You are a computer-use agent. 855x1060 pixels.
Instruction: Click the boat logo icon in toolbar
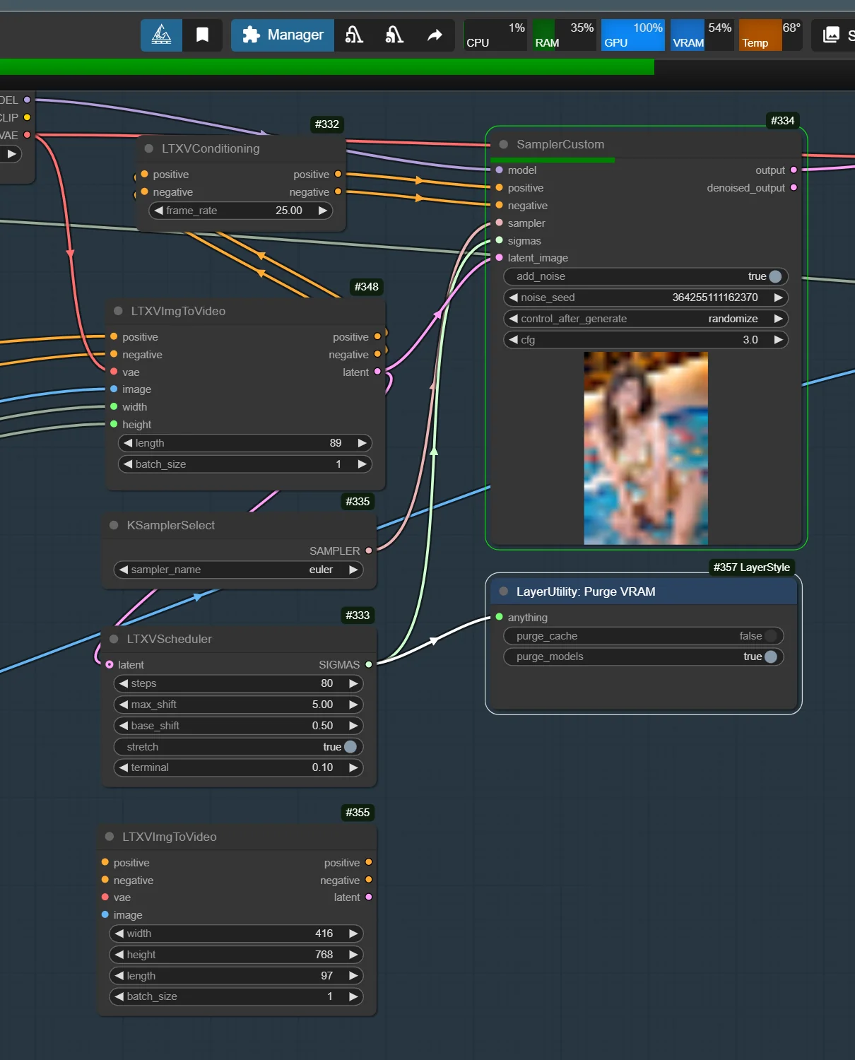pyautogui.click(x=161, y=35)
